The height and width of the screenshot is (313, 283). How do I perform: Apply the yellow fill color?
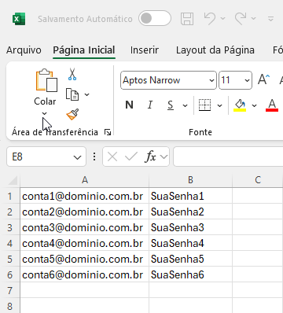(240, 105)
